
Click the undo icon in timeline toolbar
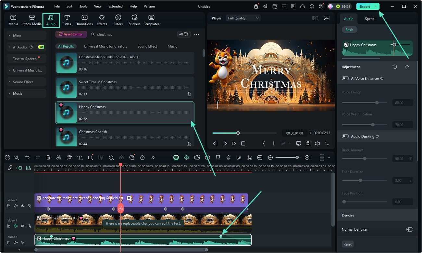(27, 158)
